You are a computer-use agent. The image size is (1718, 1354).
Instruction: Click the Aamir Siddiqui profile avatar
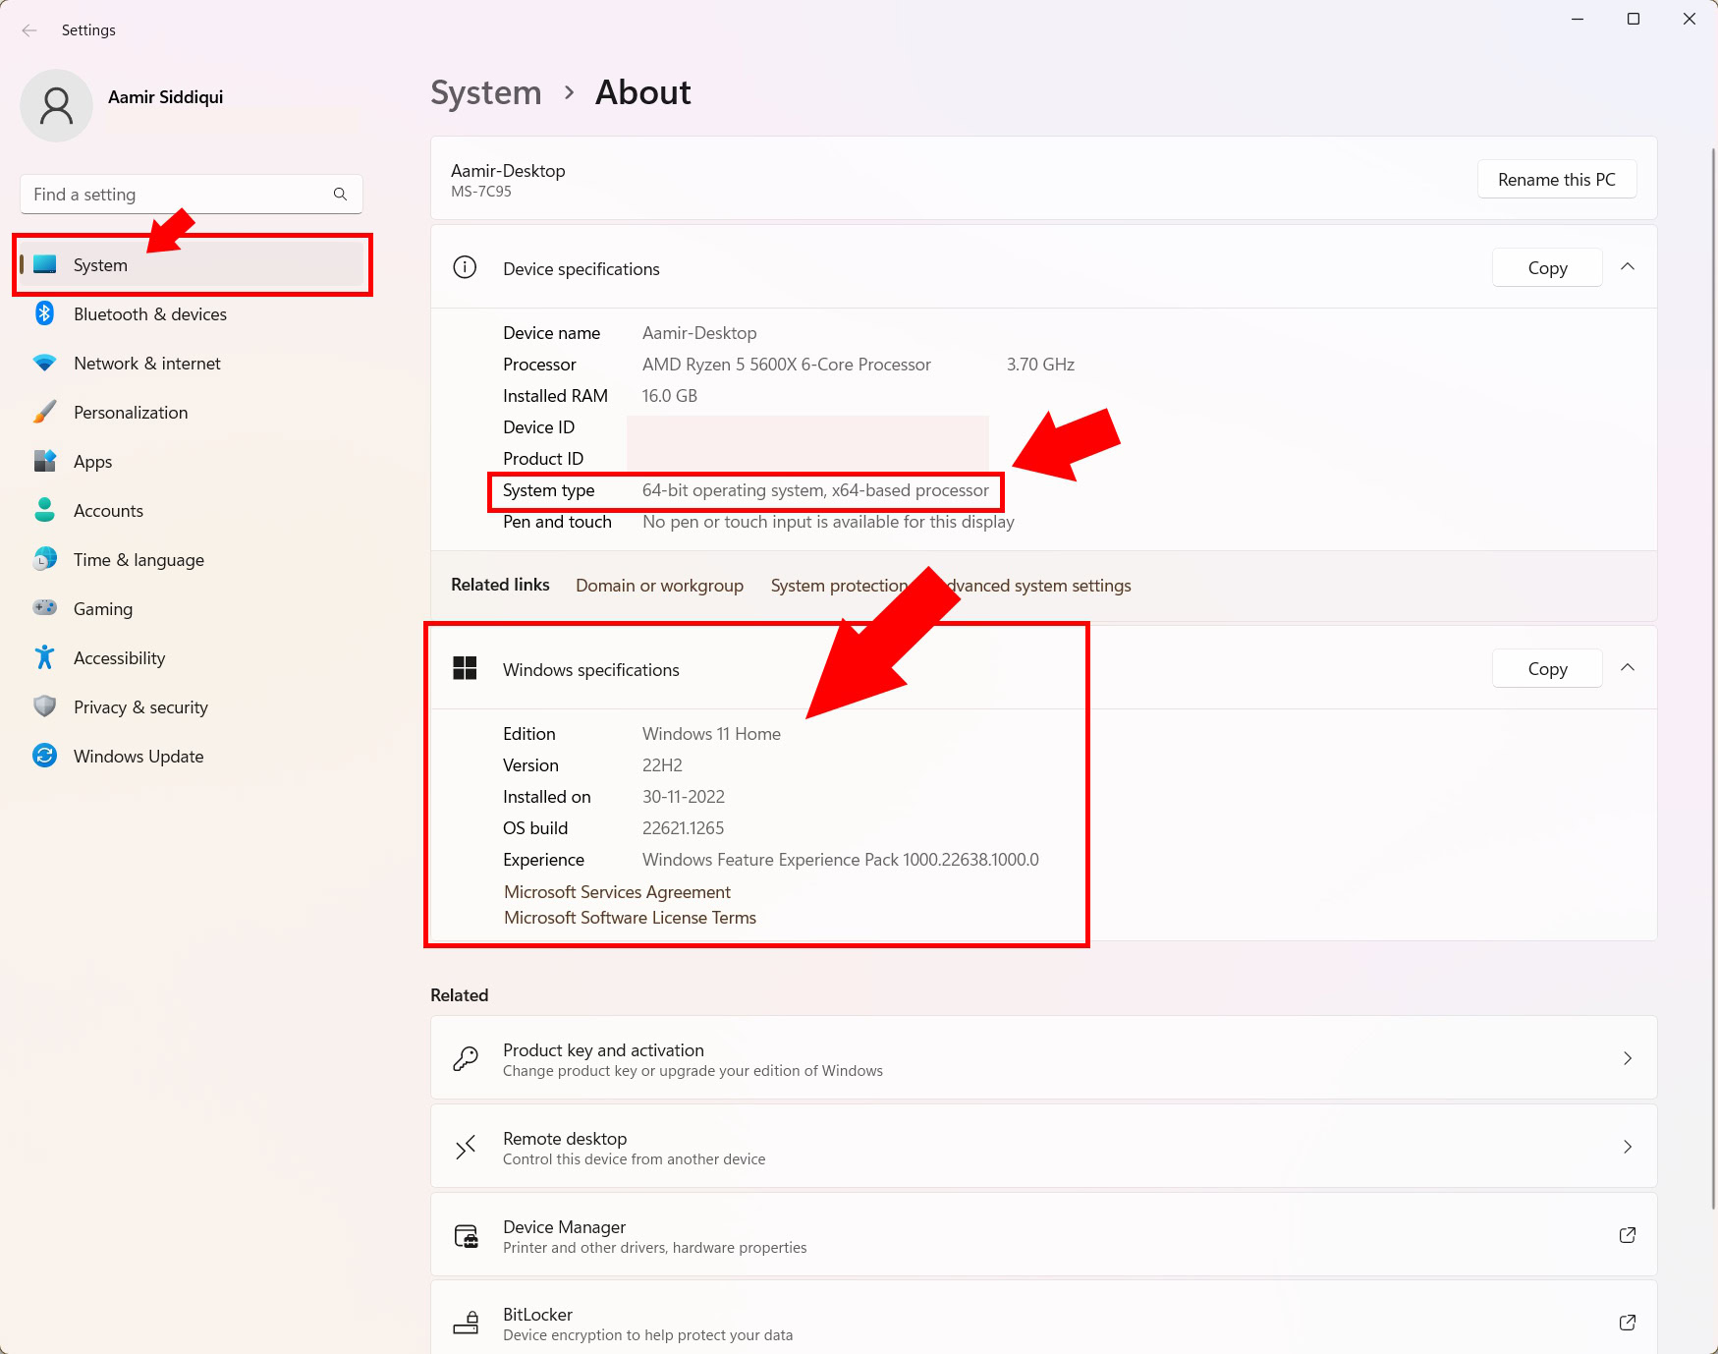tap(56, 105)
